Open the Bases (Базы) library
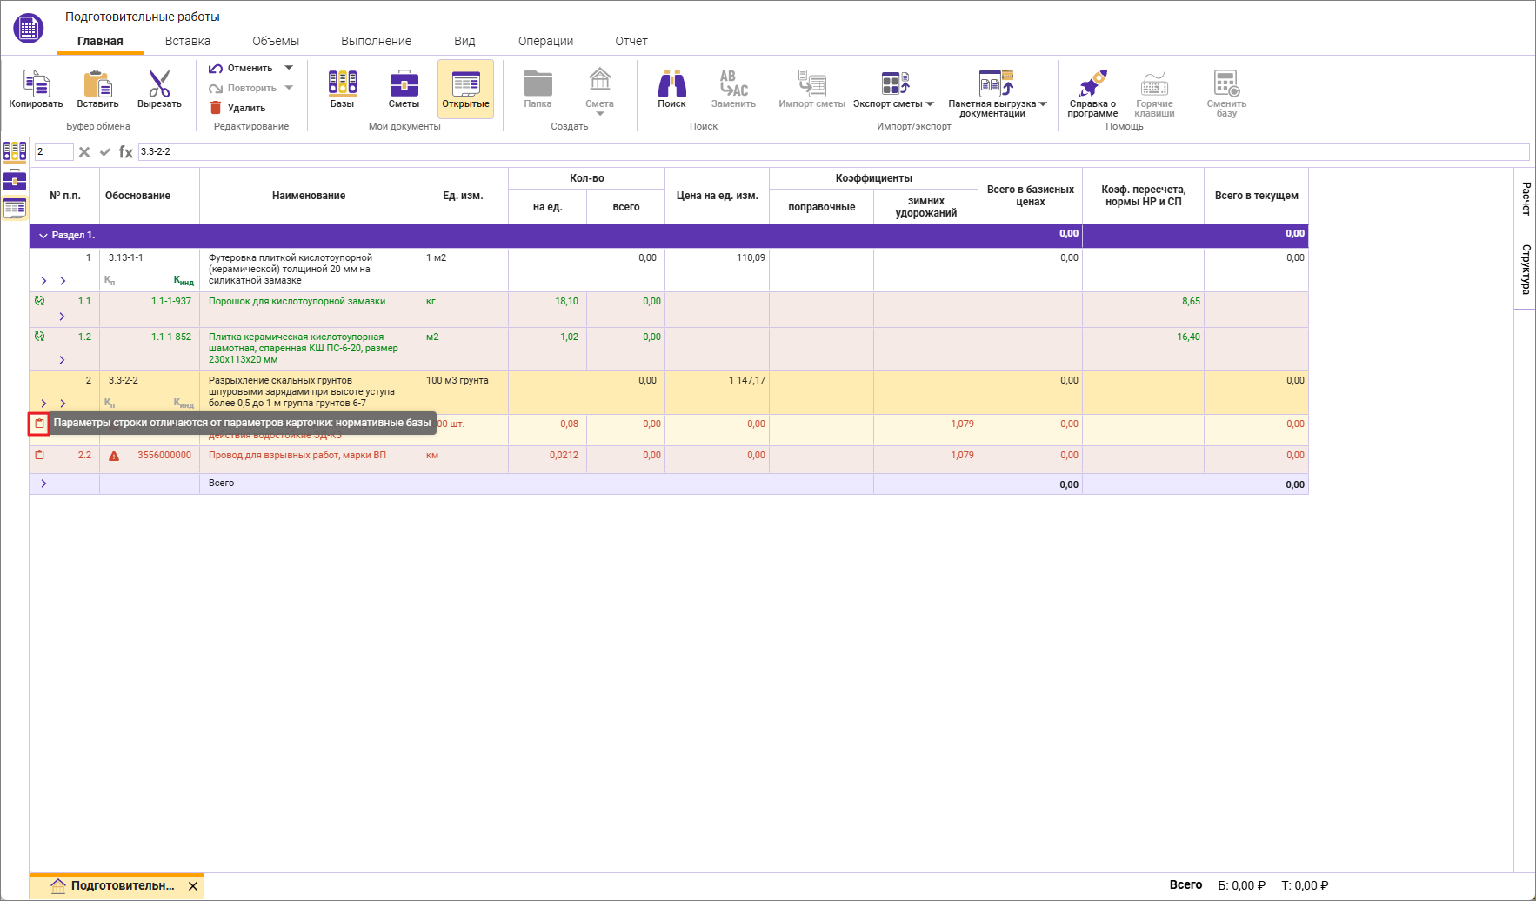 pos(342,85)
